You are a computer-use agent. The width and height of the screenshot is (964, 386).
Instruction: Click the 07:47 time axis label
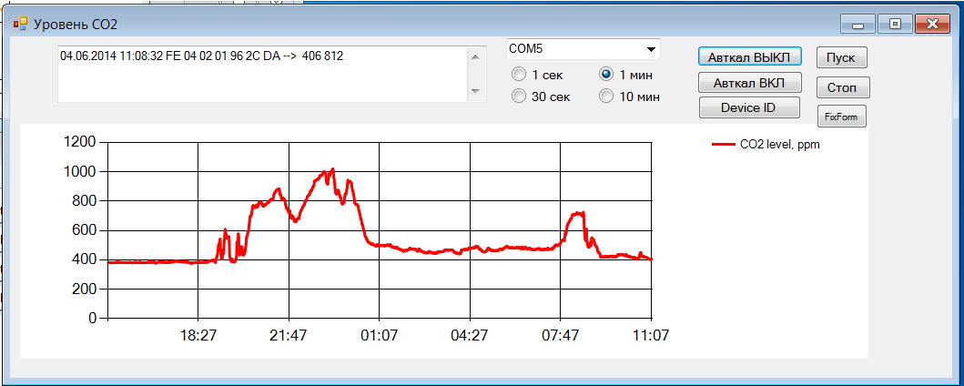coord(560,336)
